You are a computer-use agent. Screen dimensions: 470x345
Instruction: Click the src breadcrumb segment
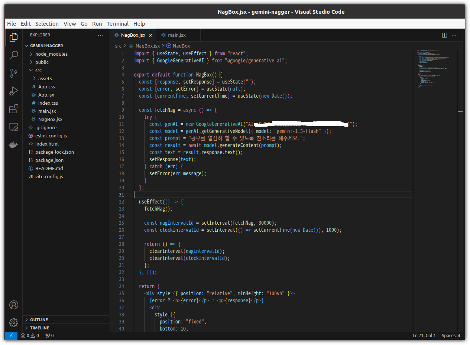click(x=118, y=46)
